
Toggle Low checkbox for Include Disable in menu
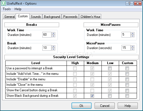click(x=110, y=79)
